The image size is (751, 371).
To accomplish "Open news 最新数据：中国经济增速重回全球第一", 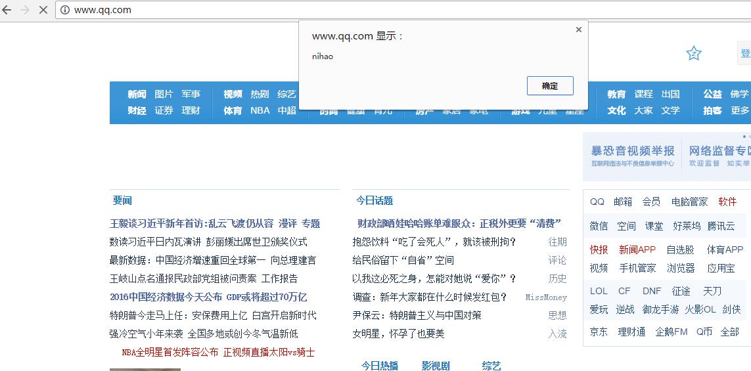I will coord(187,261).
